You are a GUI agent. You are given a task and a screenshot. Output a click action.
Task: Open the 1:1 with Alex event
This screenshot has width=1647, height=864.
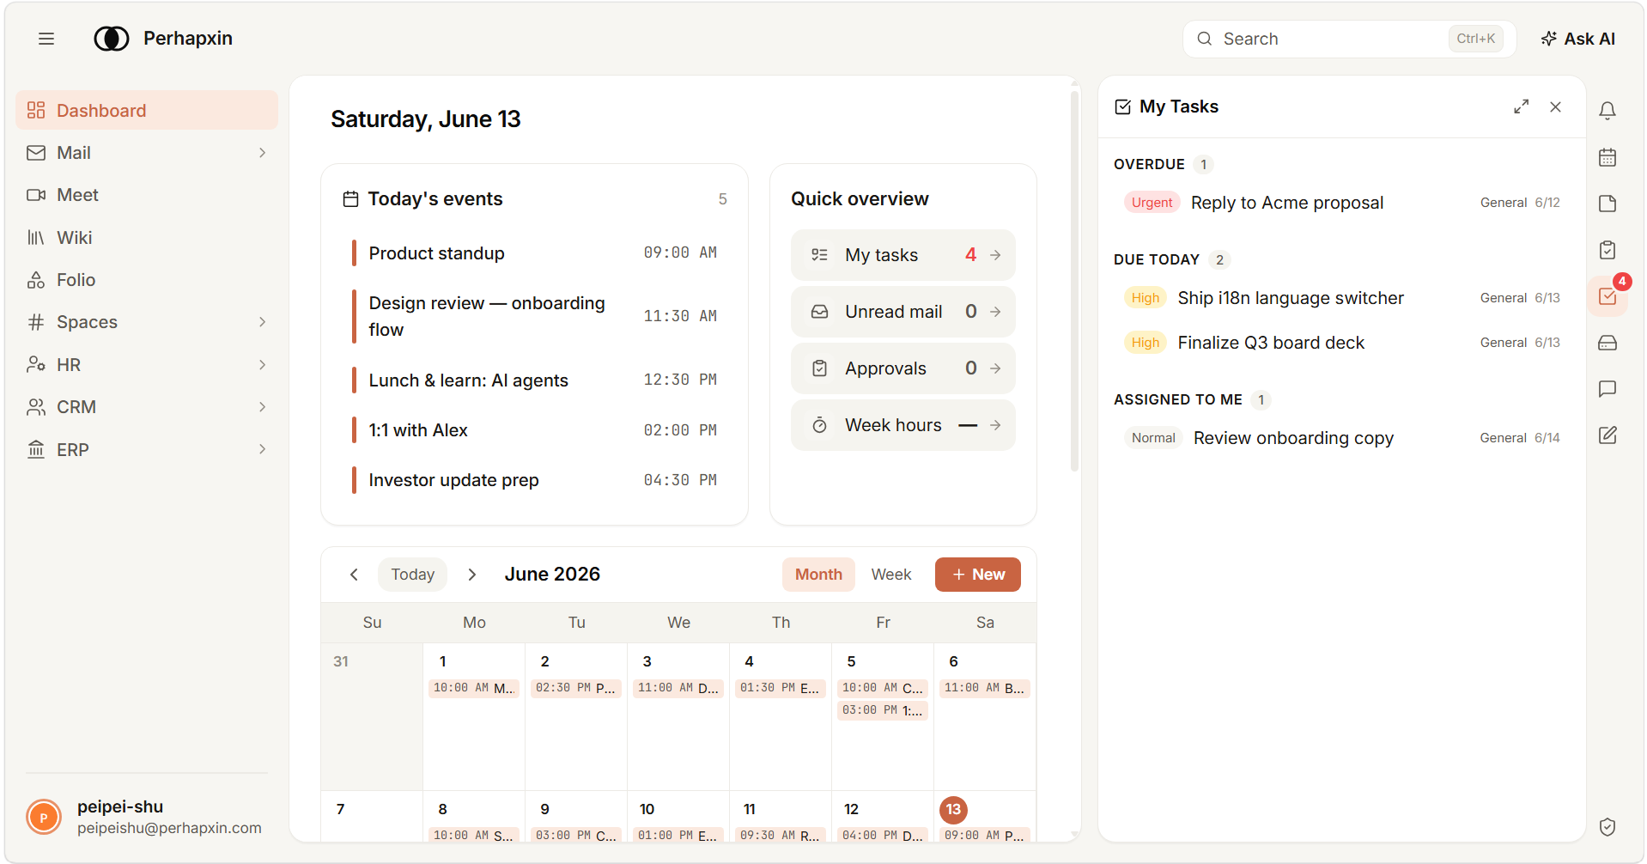pos(534,430)
